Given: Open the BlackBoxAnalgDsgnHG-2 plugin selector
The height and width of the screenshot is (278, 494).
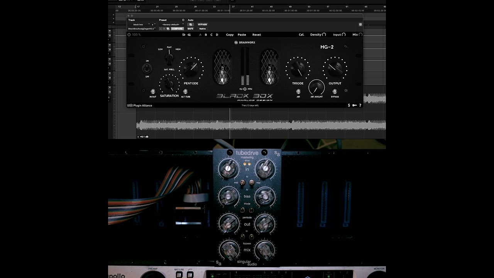Looking at the screenshot, I should 142,29.
